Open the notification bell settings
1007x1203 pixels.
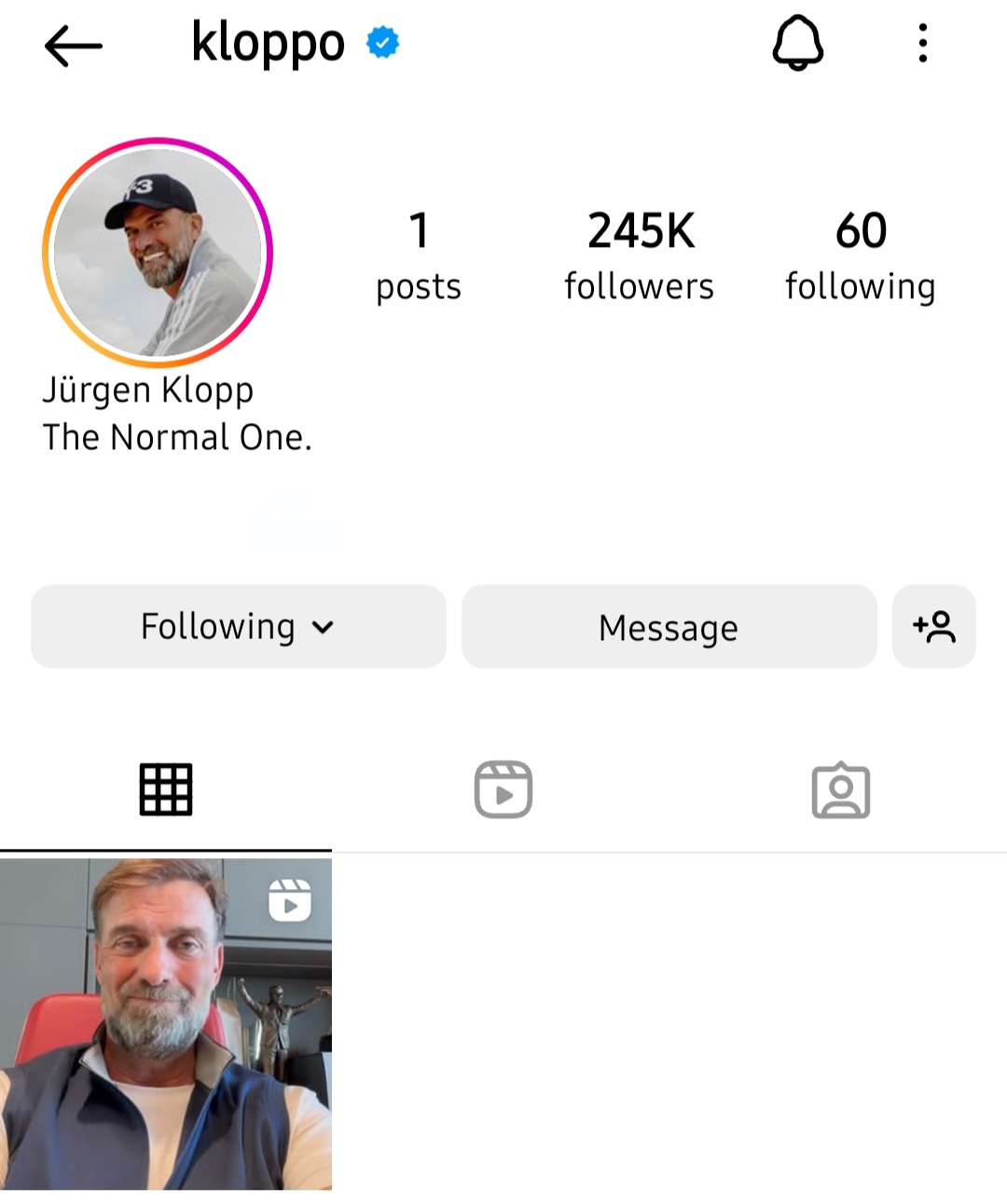click(798, 43)
